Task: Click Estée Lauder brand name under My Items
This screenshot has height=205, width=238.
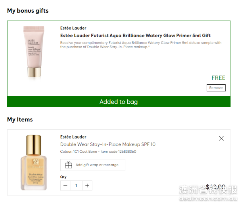Action: [73, 137]
